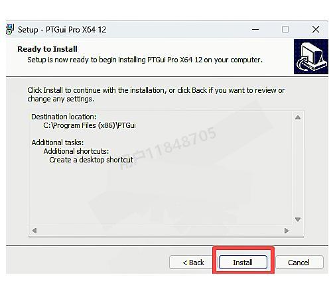Screen dimensions: 335x295
Task: Close the PTGui Setup window
Action: (x=316, y=29)
